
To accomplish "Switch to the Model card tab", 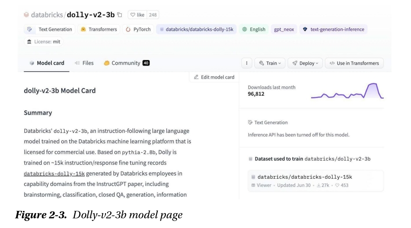I will click(x=47, y=63).
